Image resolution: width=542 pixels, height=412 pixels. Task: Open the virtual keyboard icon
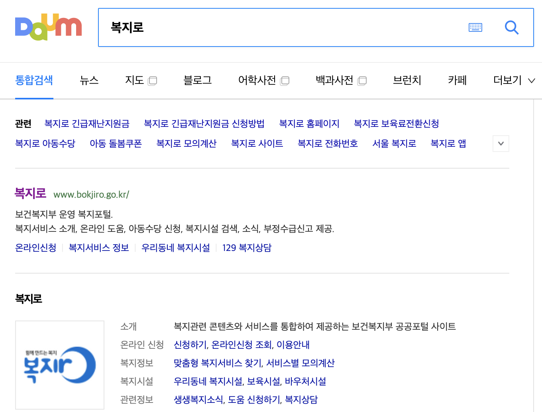tap(475, 27)
